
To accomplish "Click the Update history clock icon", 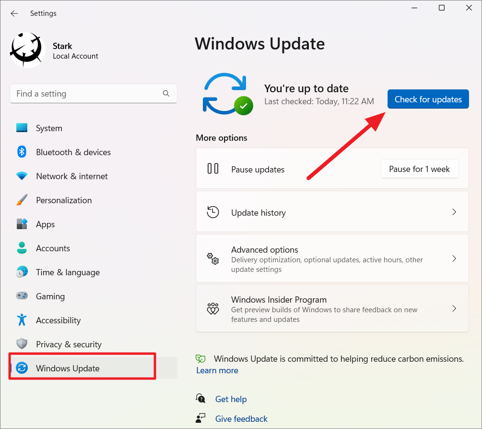I will click(213, 212).
